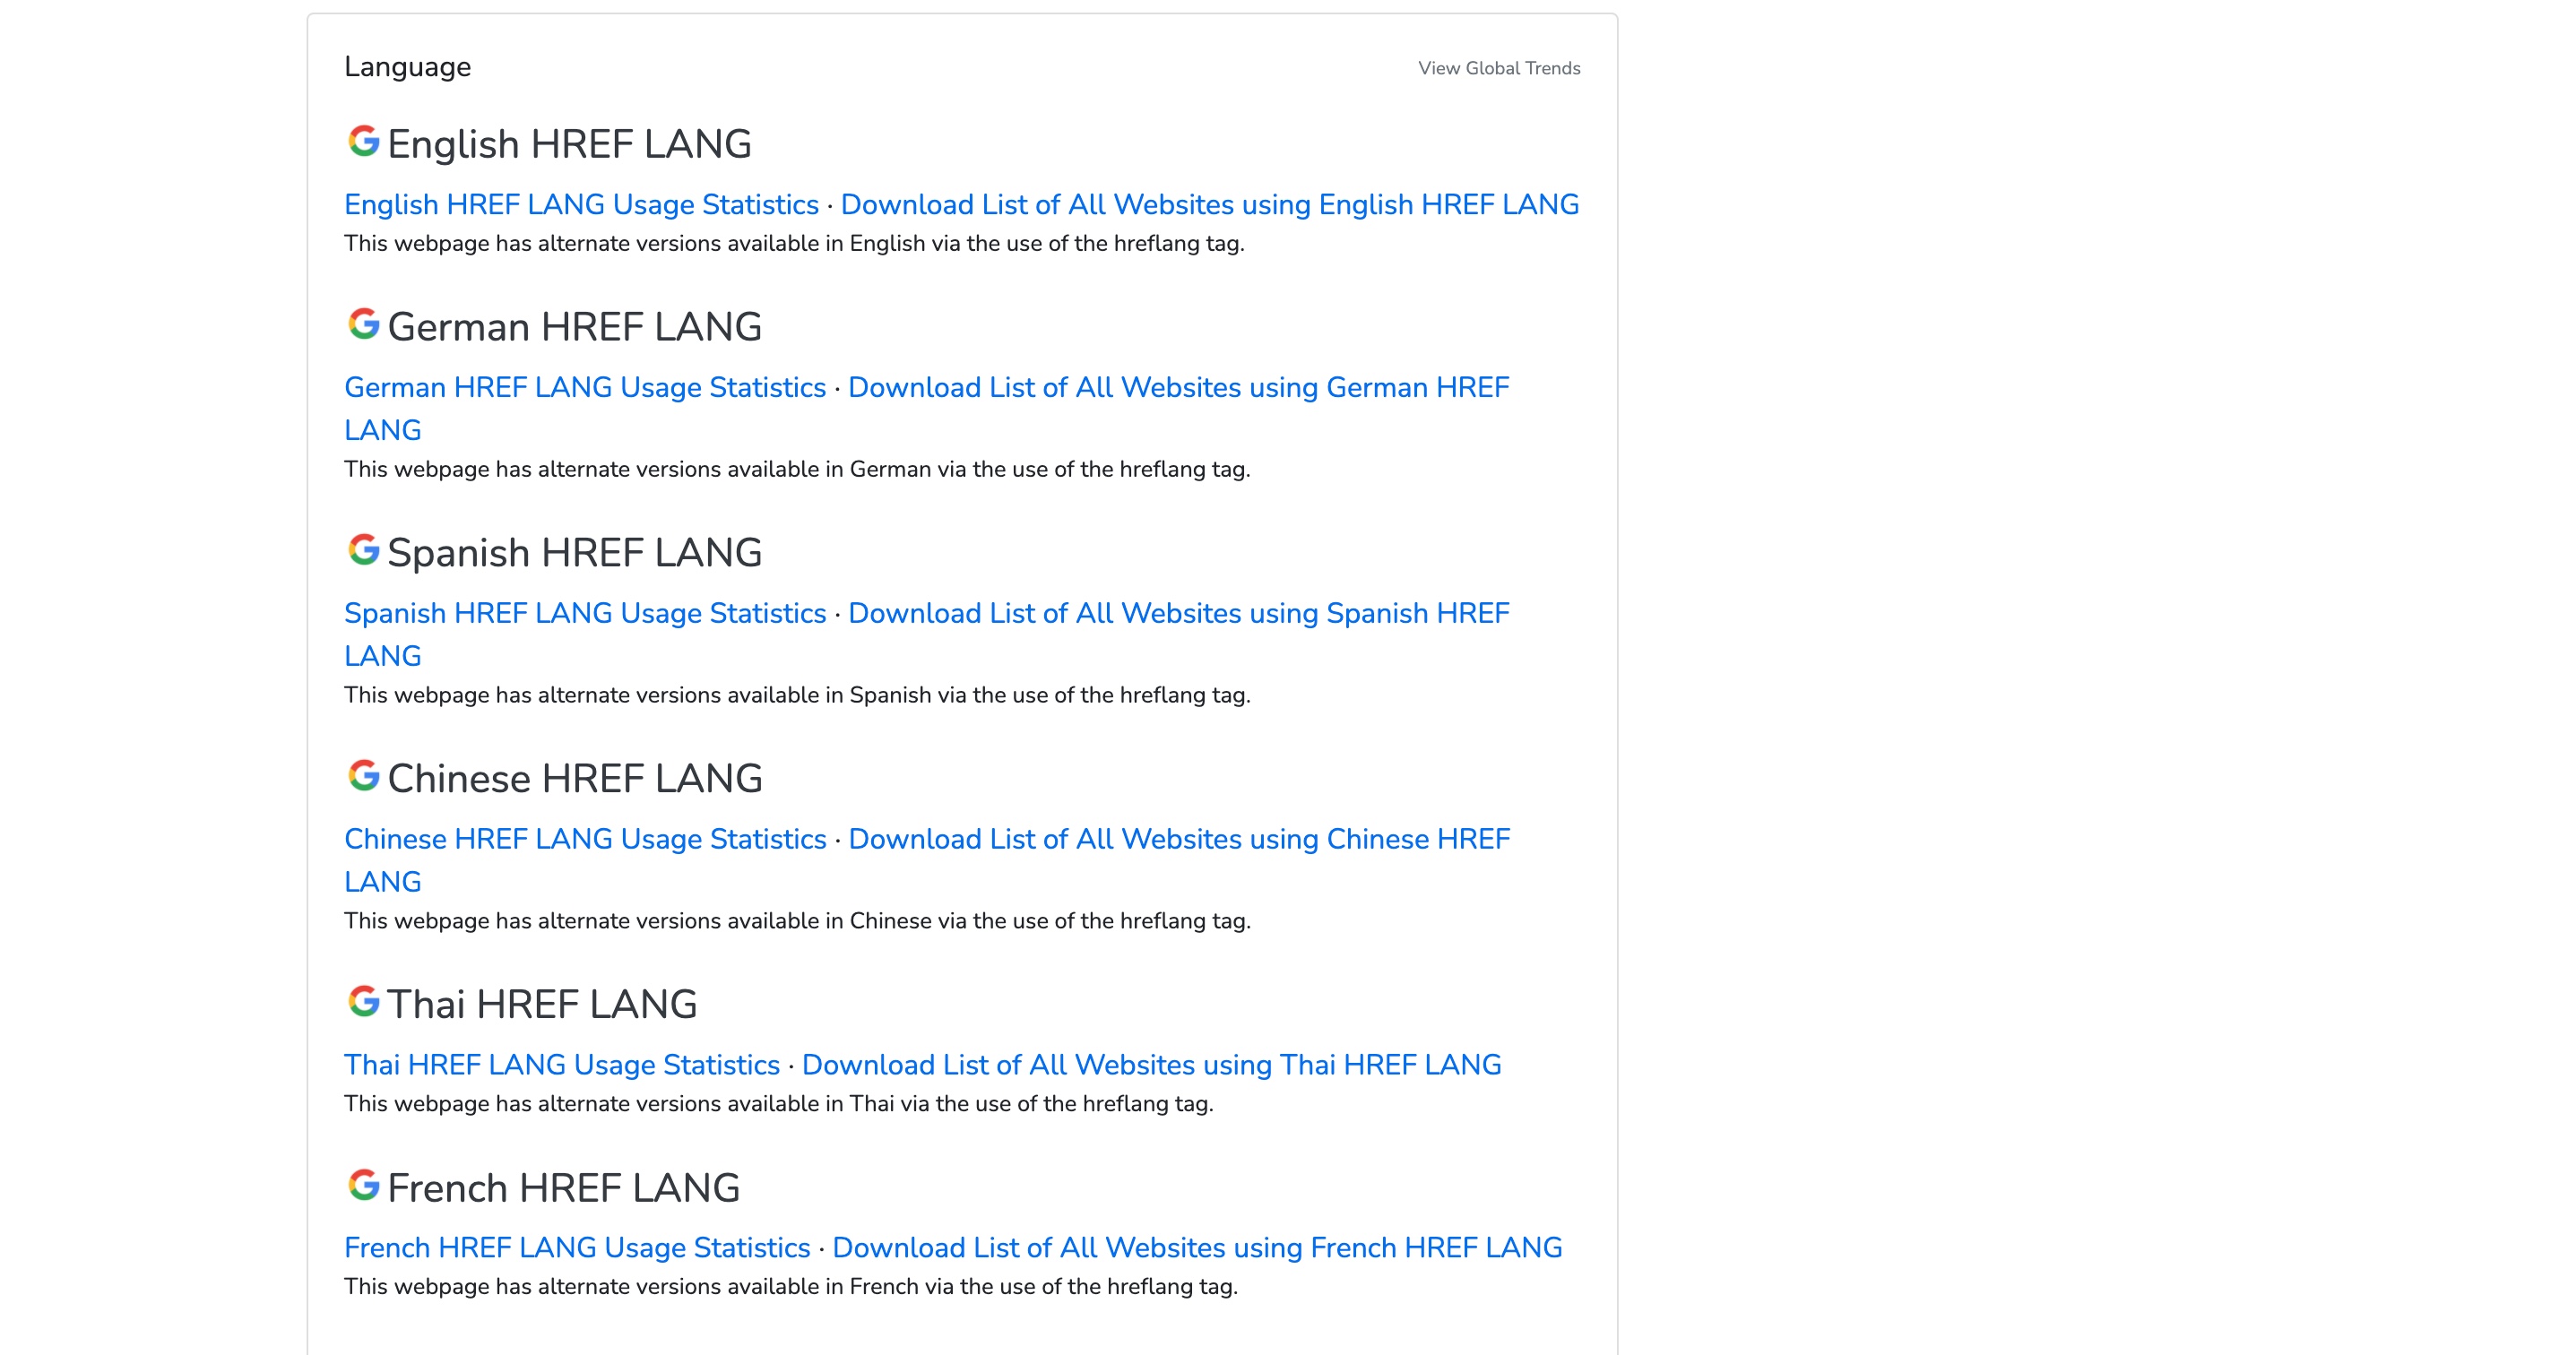This screenshot has width=2576, height=1355.
Task: Click the Google icon beside Spanish HREF LANG
Action: 363,549
